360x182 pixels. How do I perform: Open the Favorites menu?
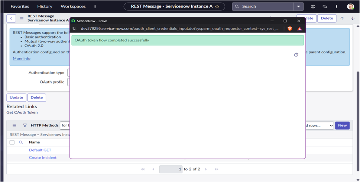(x=20, y=6)
